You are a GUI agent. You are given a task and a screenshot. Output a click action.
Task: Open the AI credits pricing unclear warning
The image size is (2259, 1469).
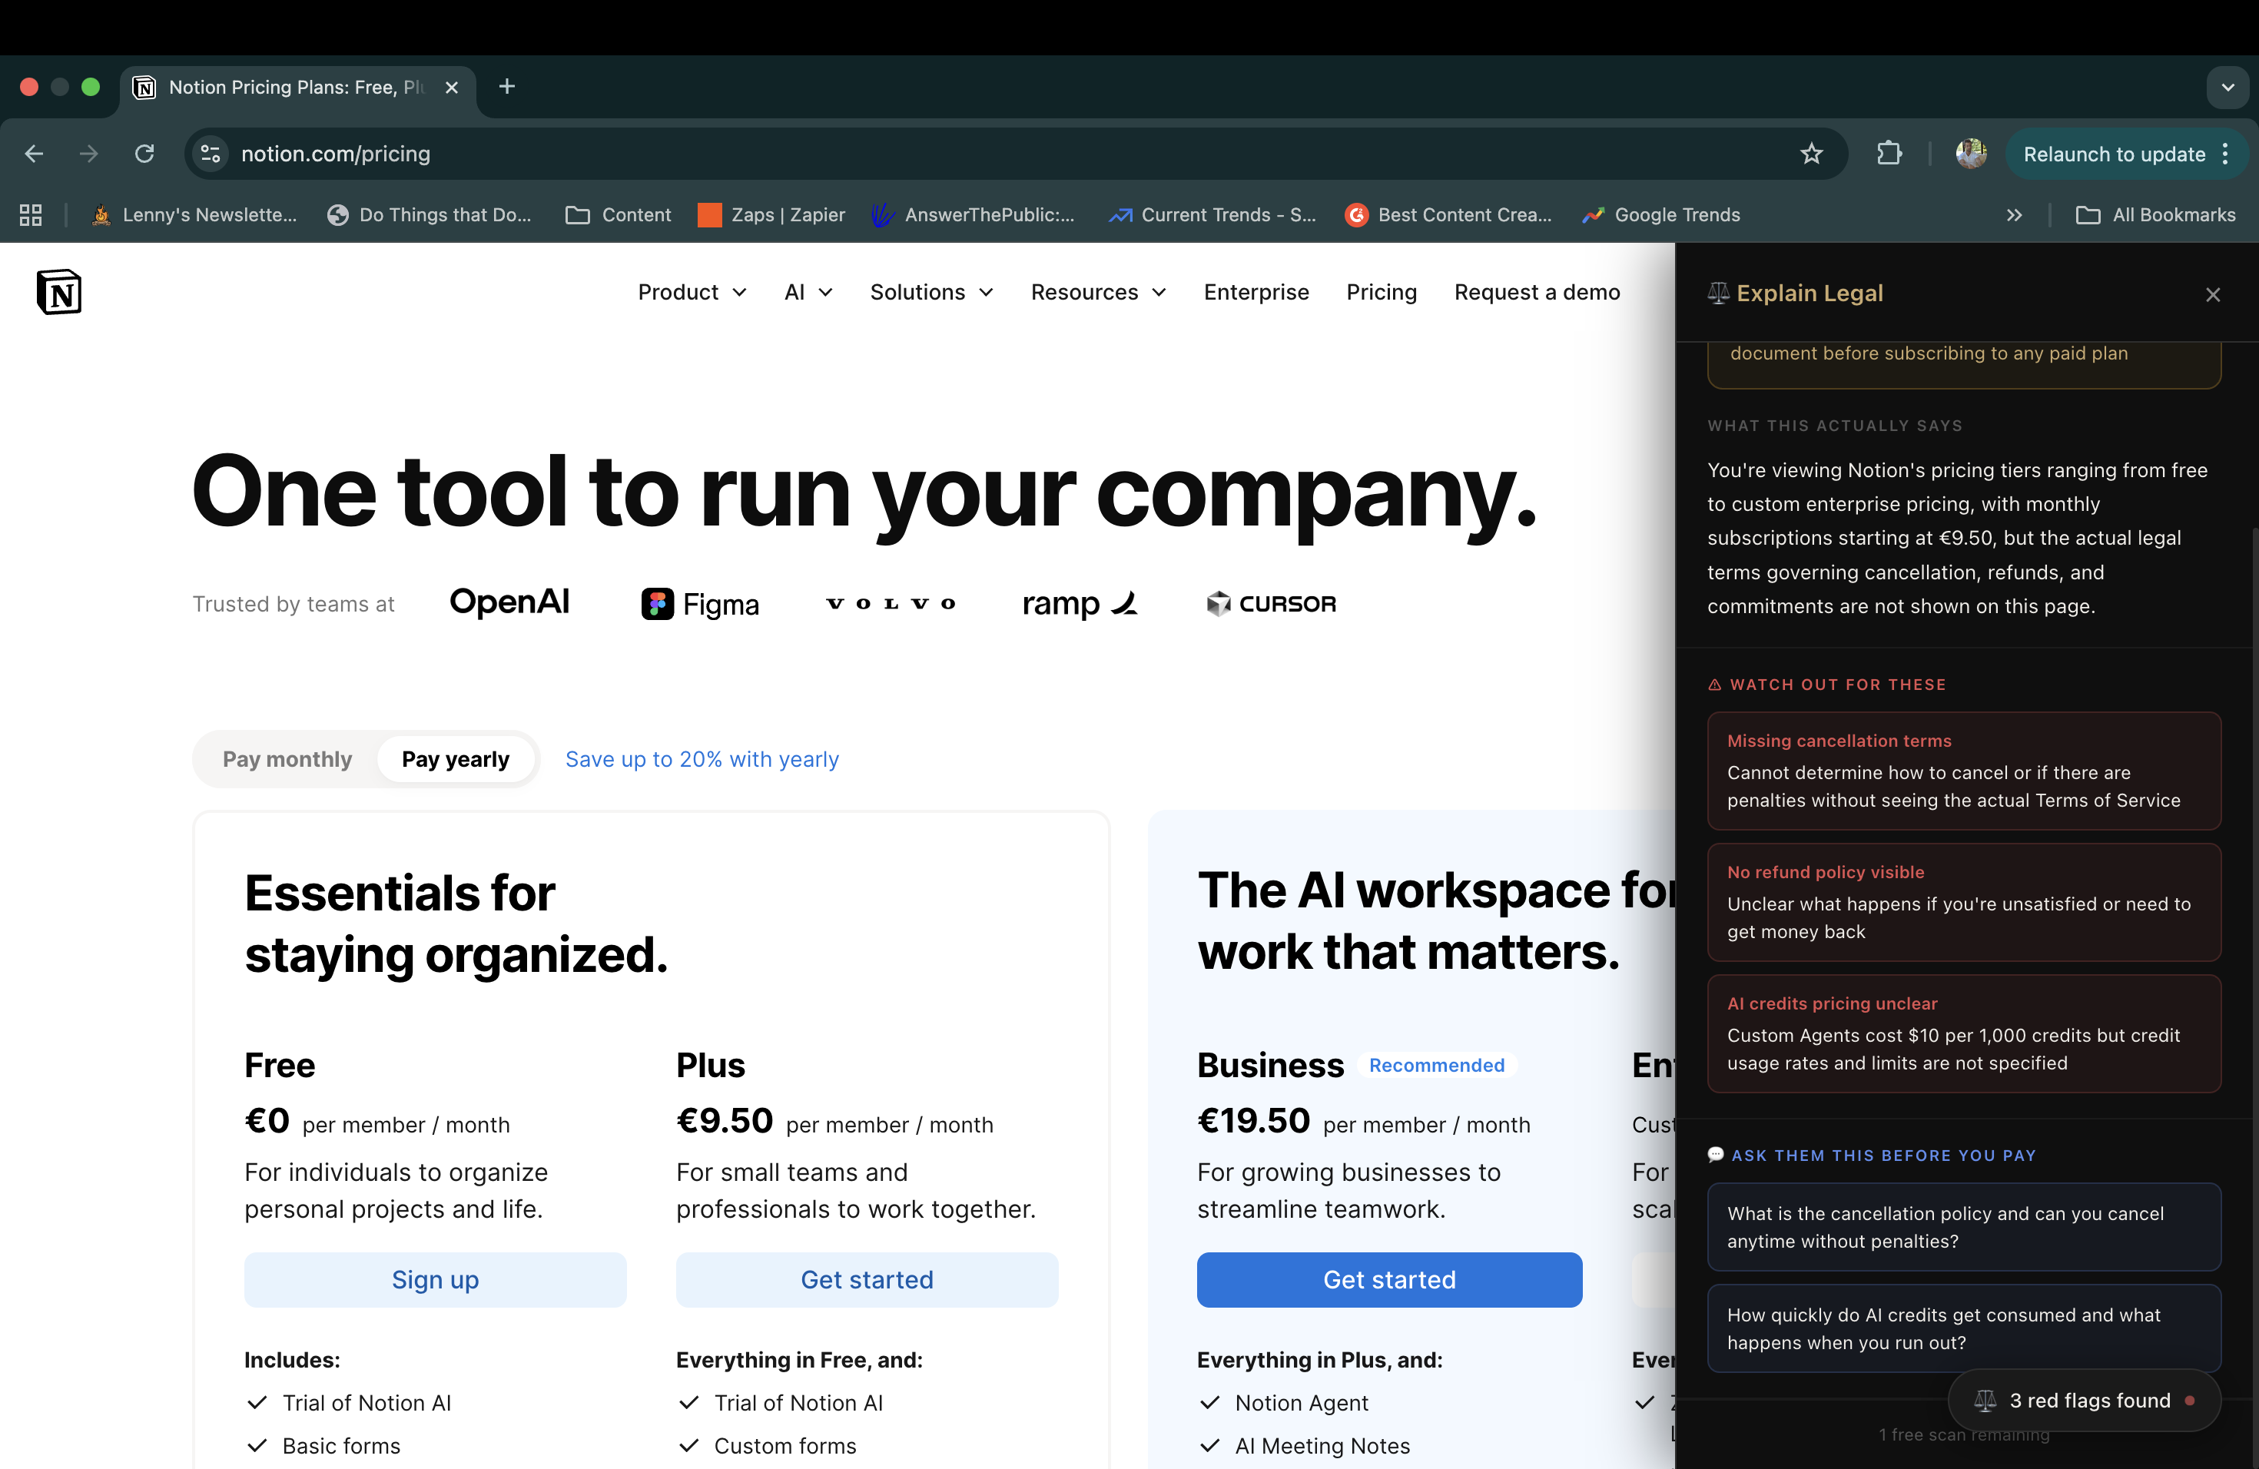click(x=1964, y=1033)
